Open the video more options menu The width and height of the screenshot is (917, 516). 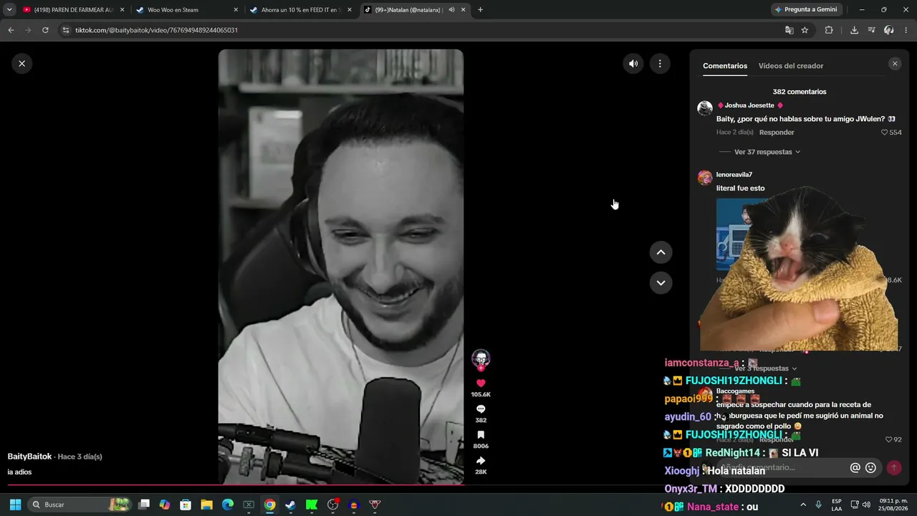tap(660, 64)
